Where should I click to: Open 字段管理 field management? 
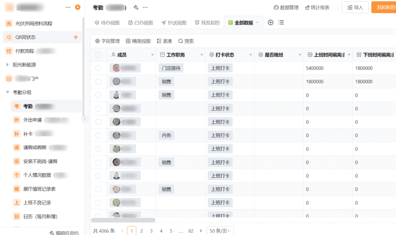pyautogui.click(x=107, y=41)
